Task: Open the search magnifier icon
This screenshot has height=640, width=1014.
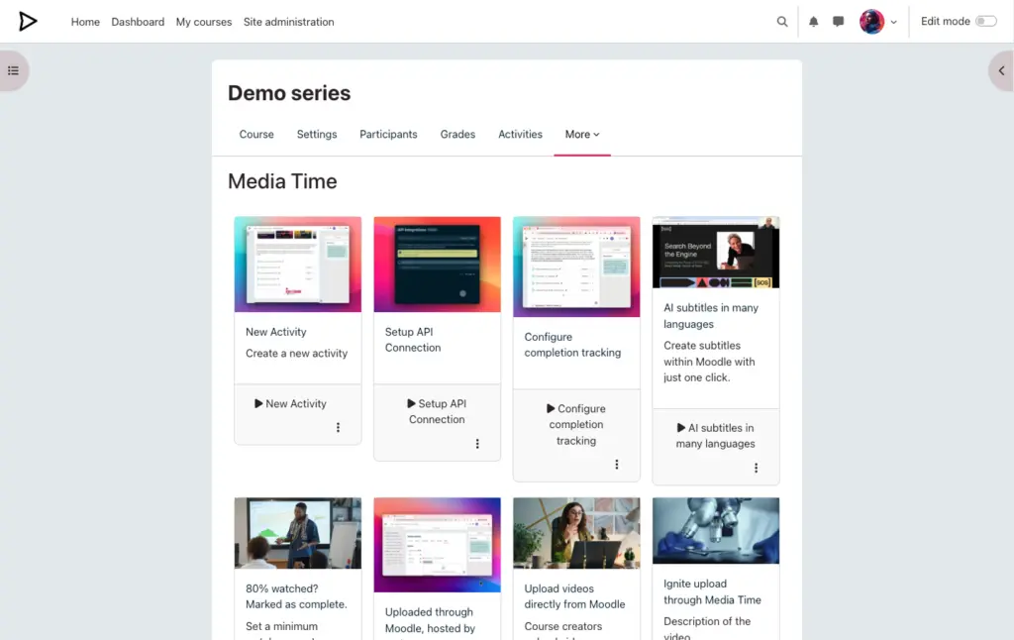Action: (x=782, y=22)
